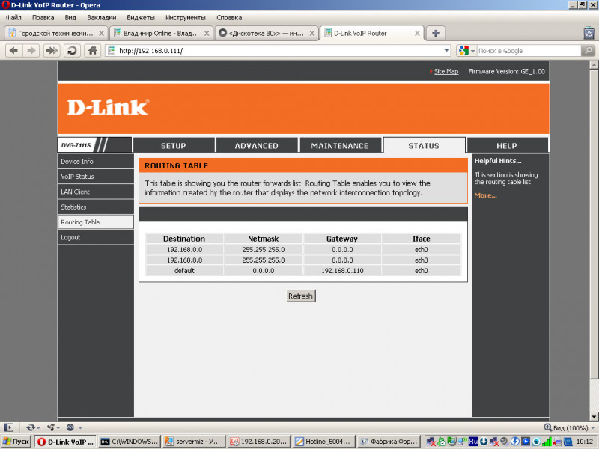Open the Инструменты menu
599x449 pixels.
pos(185,17)
